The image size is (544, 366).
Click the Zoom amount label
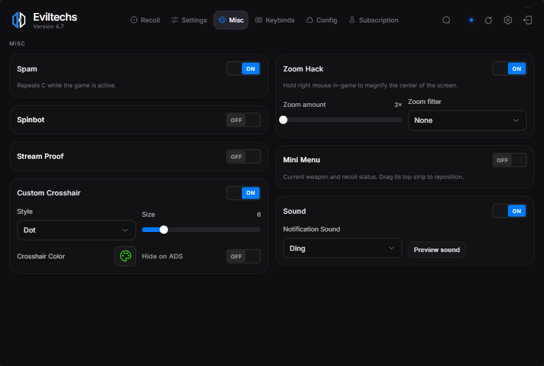pyautogui.click(x=305, y=104)
